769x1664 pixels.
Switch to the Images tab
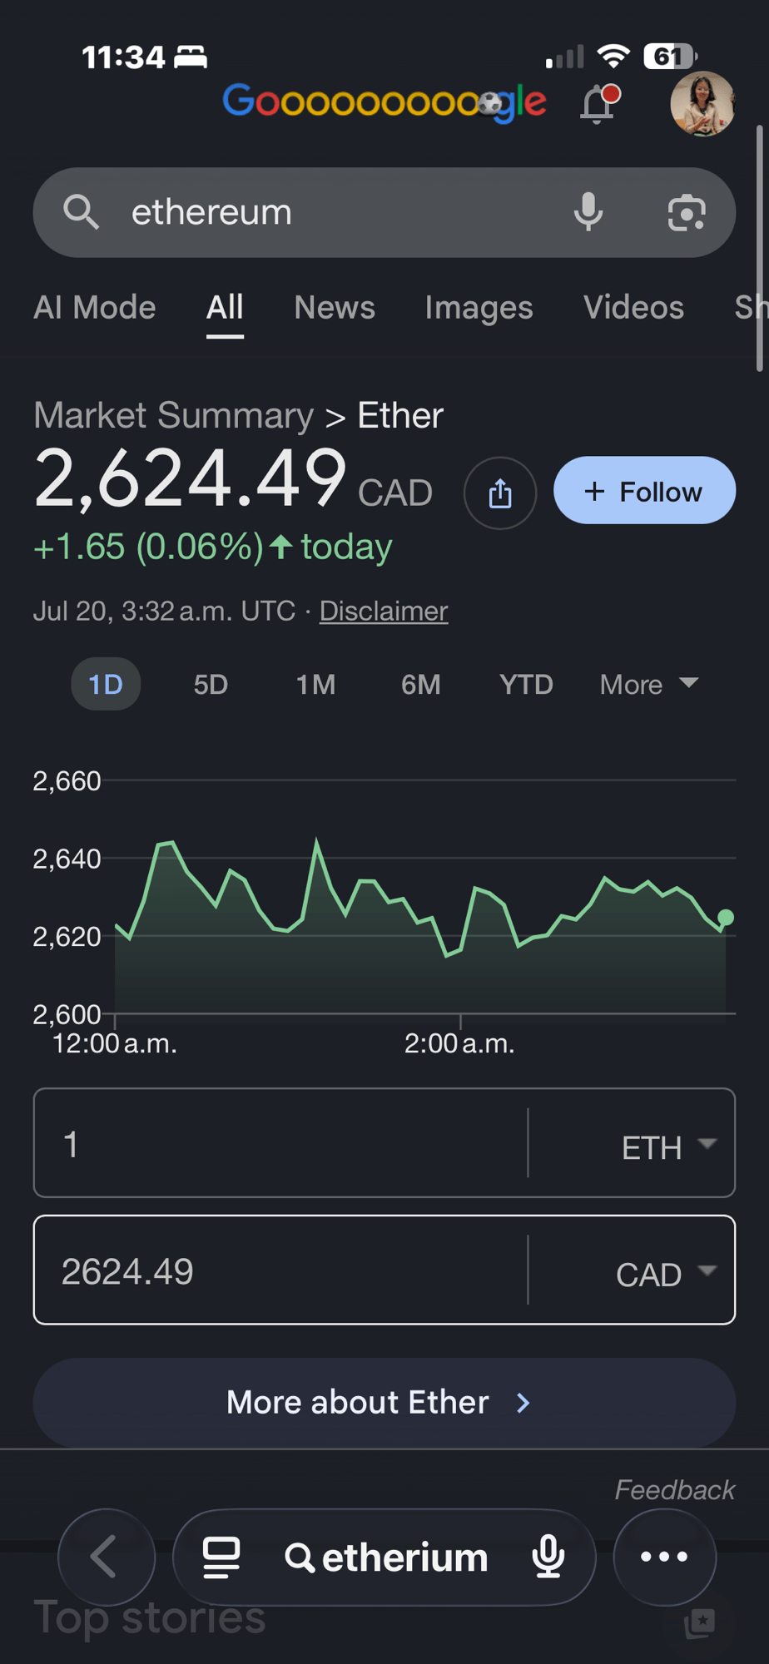coord(479,308)
